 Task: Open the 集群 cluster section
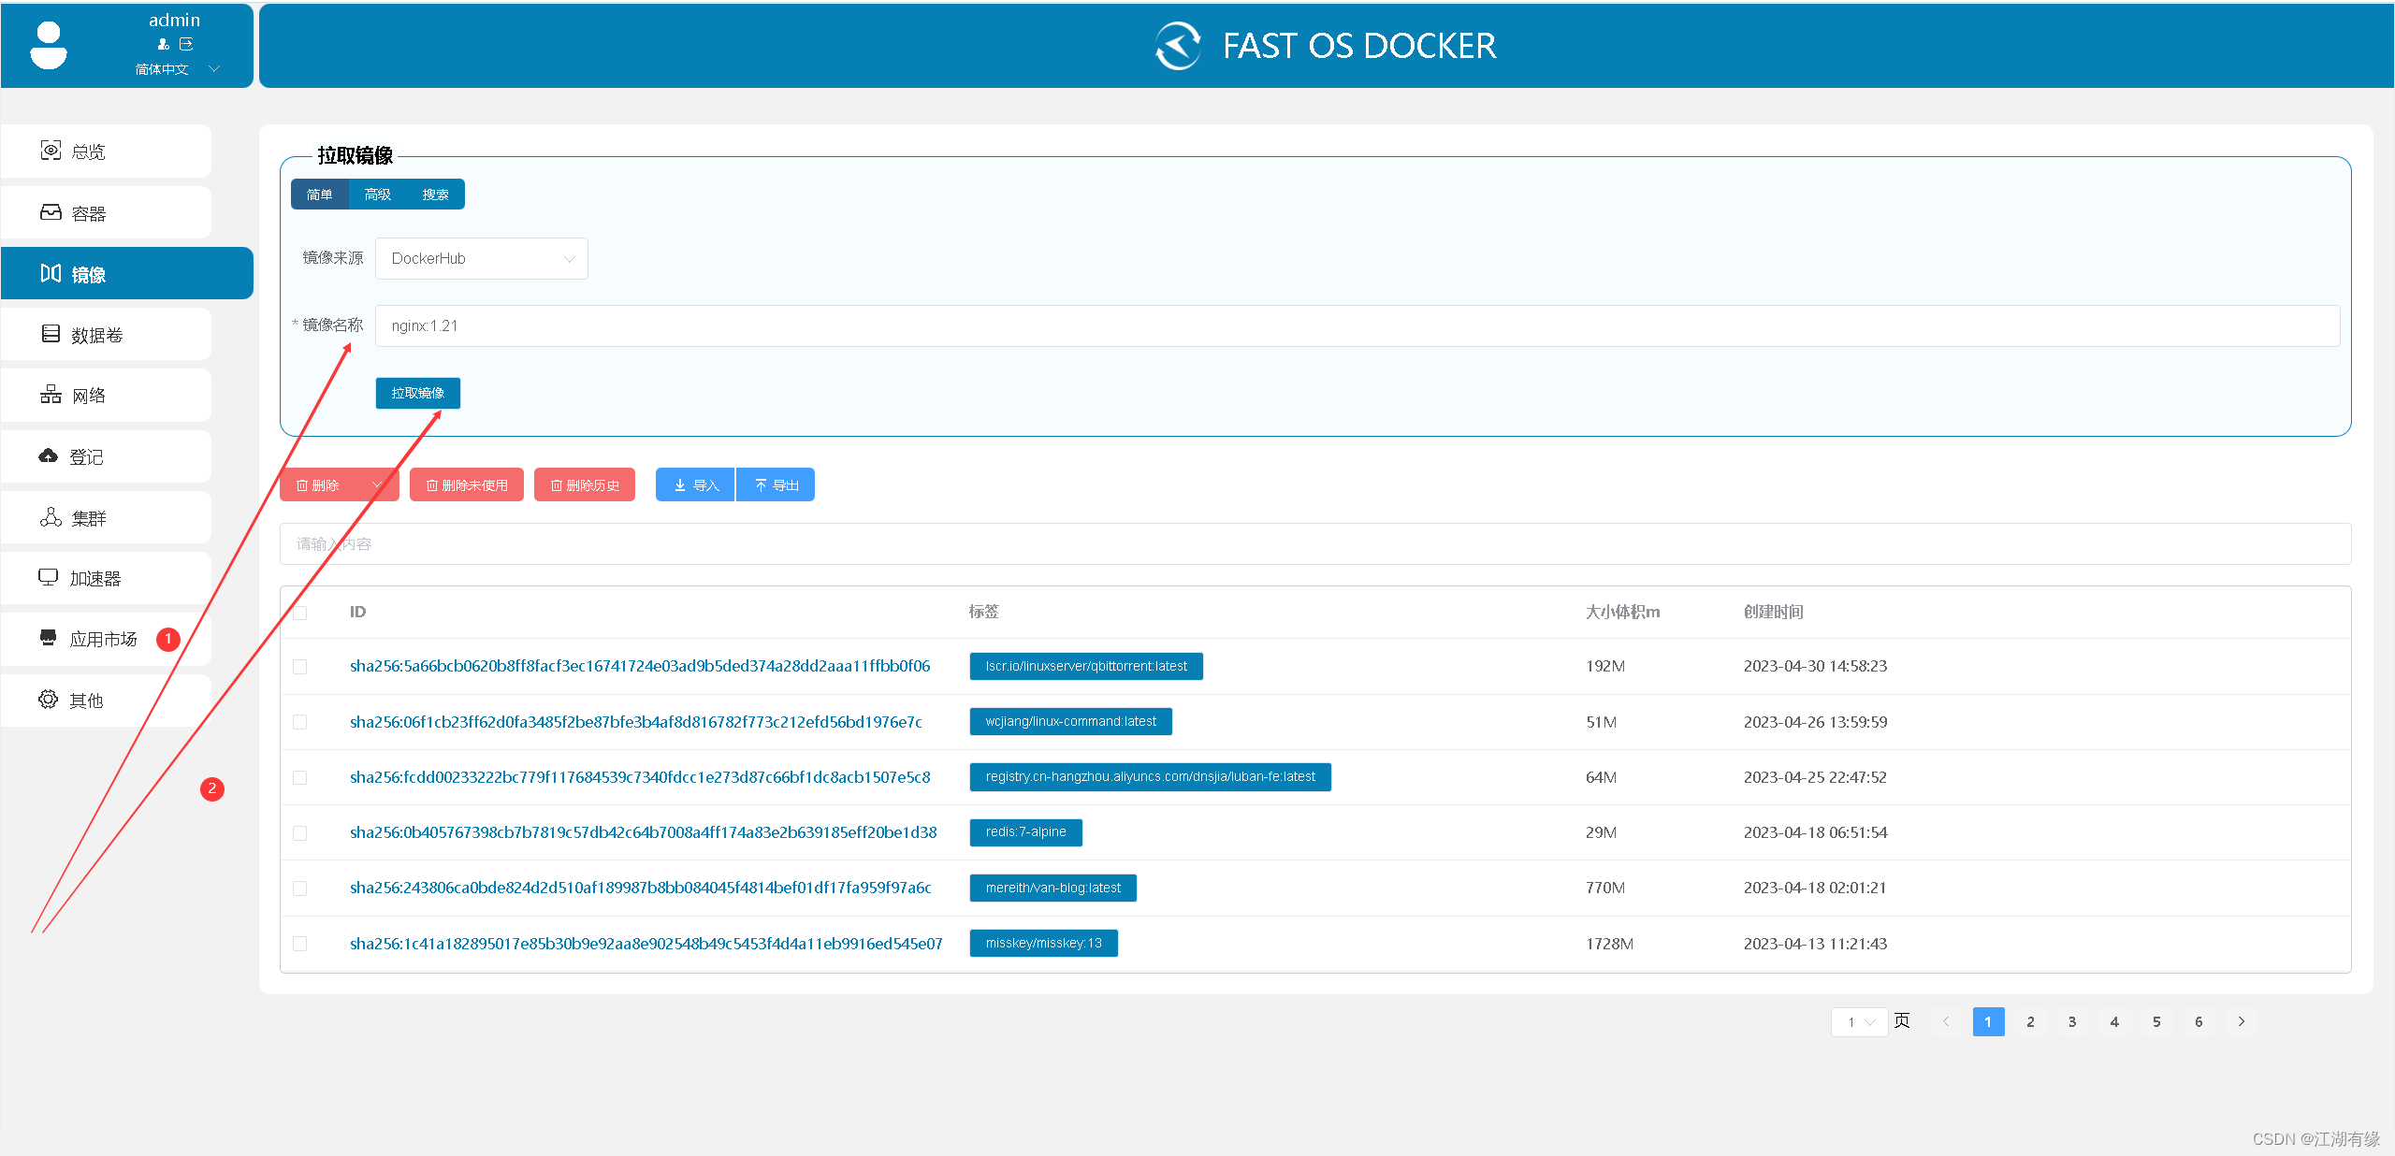[106, 517]
